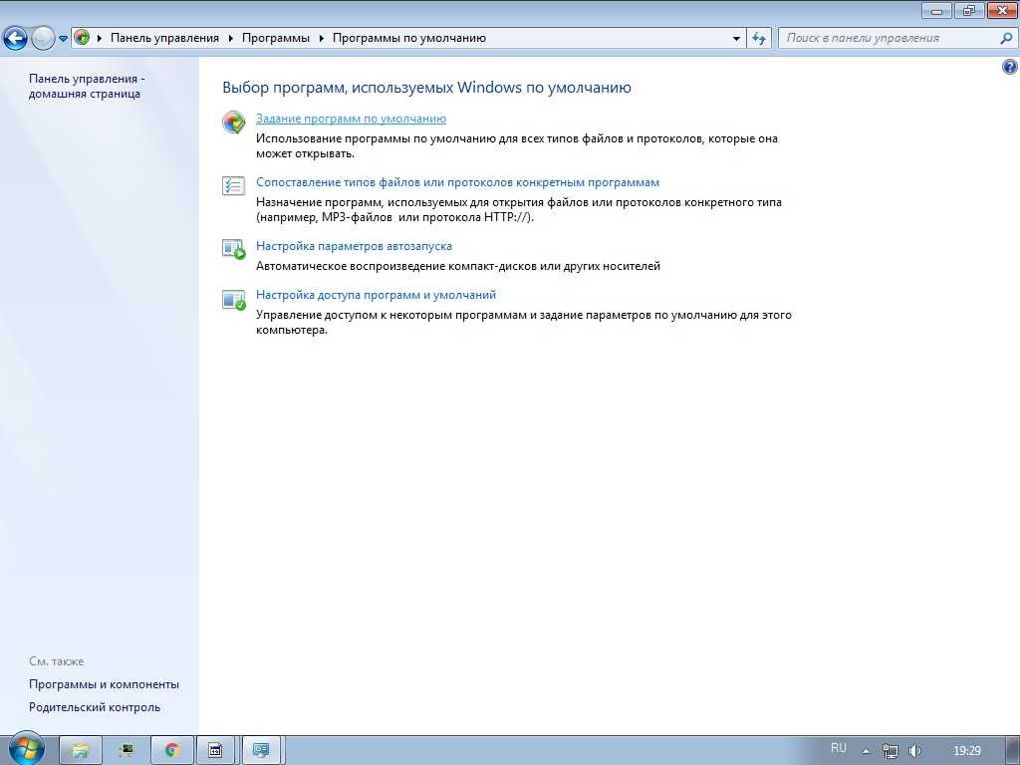Refresh the Control Panel address bar
Viewport: 1020px width, 765px height.
760,38
